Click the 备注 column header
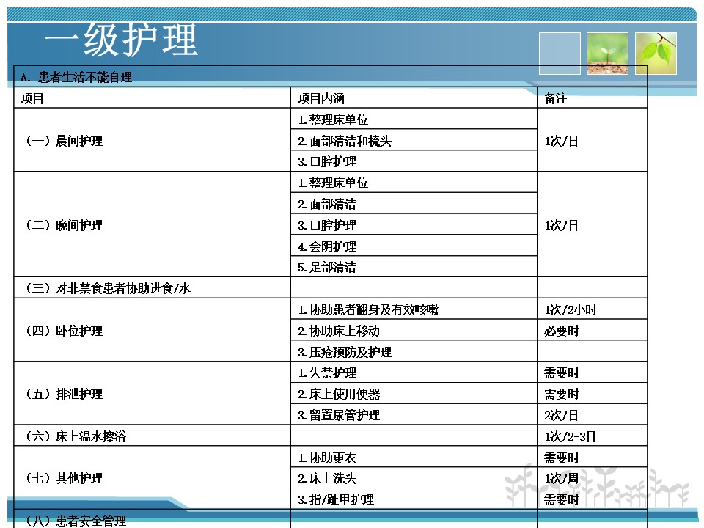Screen dimensions: 704x528 pyautogui.click(x=592, y=98)
